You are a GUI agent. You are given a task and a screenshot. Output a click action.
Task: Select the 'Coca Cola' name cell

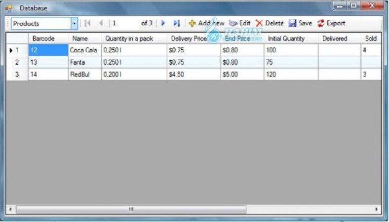(x=84, y=50)
